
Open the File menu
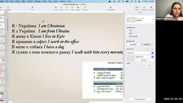pyautogui.click(x=7, y=1)
